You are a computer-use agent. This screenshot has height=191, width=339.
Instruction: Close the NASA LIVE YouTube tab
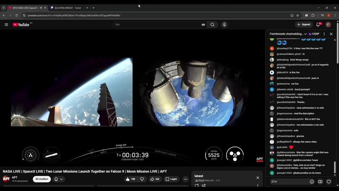point(45,8)
